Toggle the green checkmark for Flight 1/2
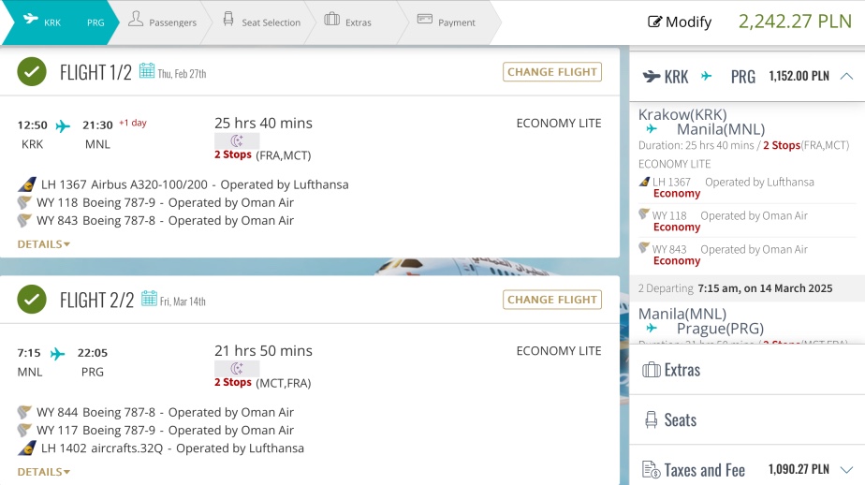Screen dimensions: 865x485 tap(32, 72)
